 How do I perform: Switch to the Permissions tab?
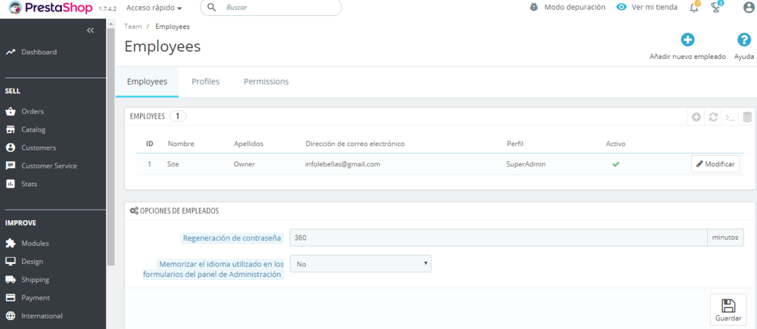(266, 82)
